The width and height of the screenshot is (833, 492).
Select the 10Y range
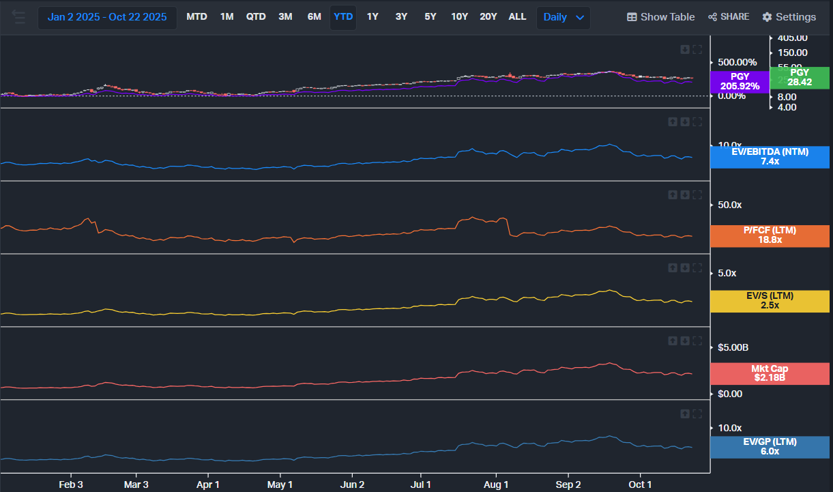tap(459, 16)
